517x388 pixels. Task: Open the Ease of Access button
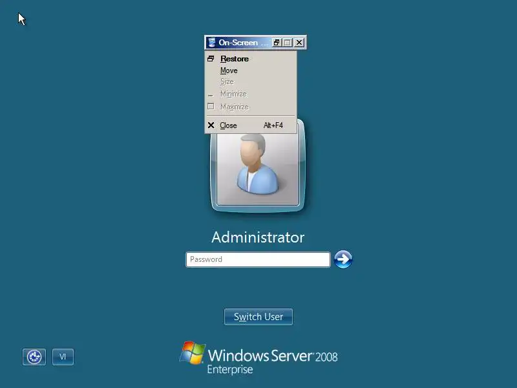click(x=34, y=357)
